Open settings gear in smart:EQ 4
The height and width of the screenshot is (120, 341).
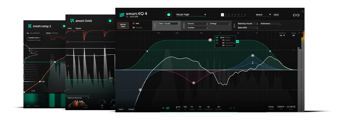[x=303, y=11]
